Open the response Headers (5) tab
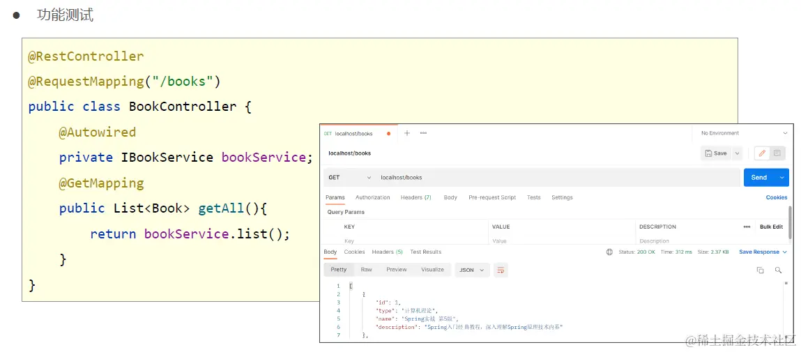 pyautogui.click(x=387, y=252)
